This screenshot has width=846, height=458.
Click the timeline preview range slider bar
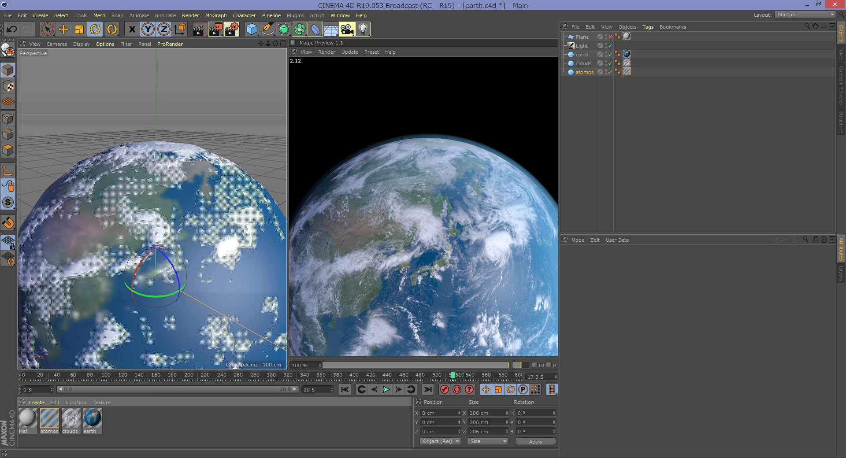(178, 389)
